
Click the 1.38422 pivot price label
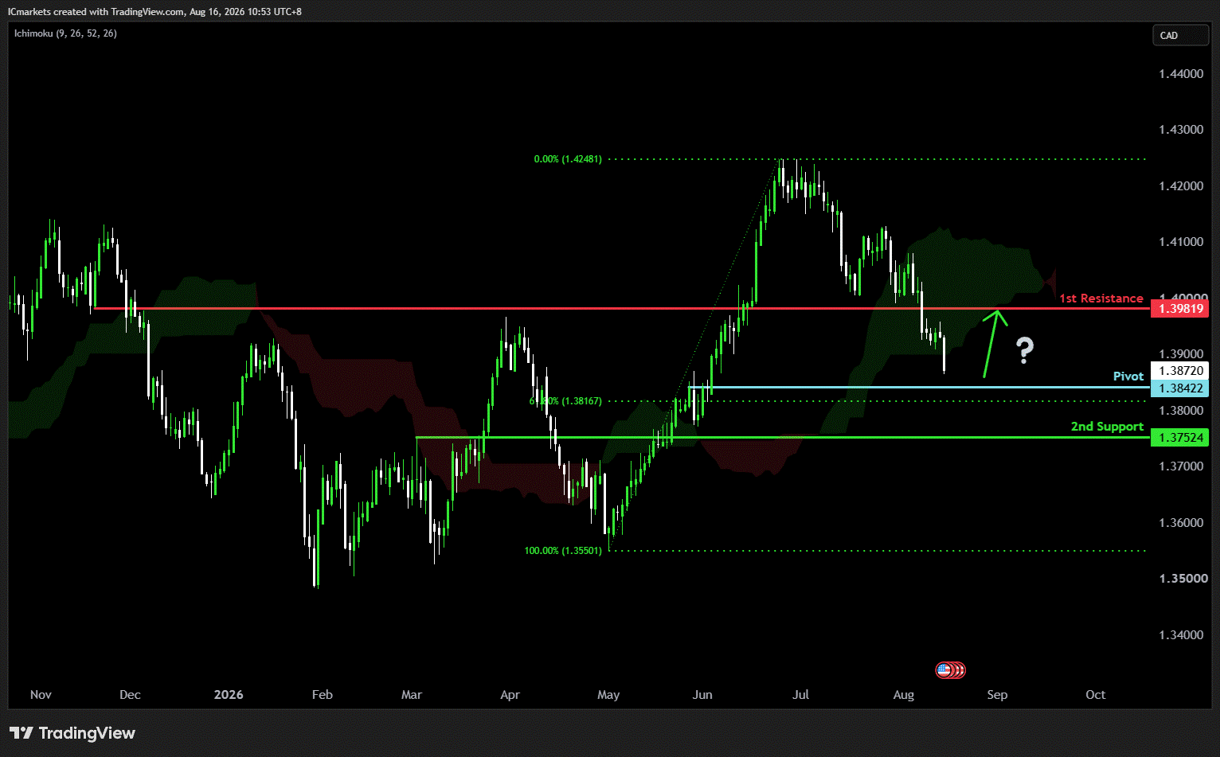click(x=1180, y=388)
